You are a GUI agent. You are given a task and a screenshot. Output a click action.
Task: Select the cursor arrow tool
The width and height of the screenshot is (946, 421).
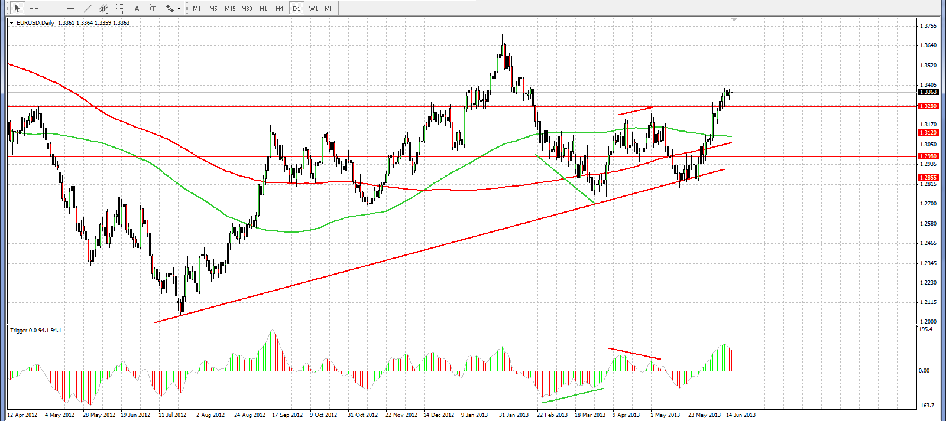tap(17, 8)
